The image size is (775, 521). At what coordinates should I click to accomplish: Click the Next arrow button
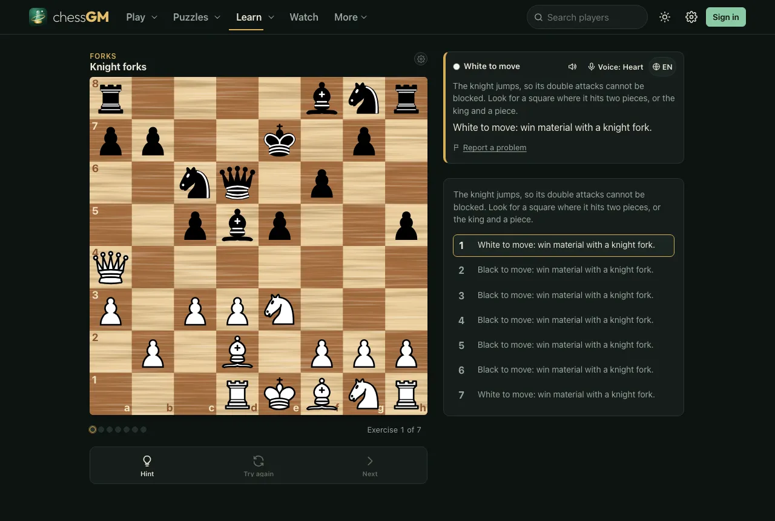click(x=370, y=465)
